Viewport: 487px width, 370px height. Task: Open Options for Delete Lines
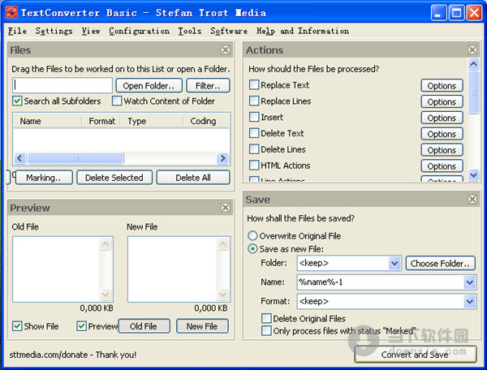[442, 150]
